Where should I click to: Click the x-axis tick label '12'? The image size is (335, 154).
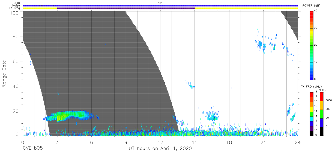point(160,142)
